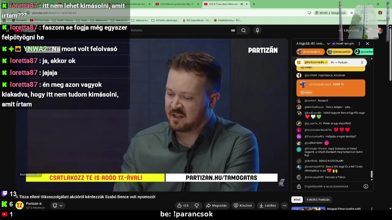
Task: Open the Halállabirintus bookmark
Action: [x=227, y=20]
